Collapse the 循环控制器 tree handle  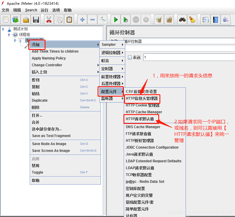15,40
